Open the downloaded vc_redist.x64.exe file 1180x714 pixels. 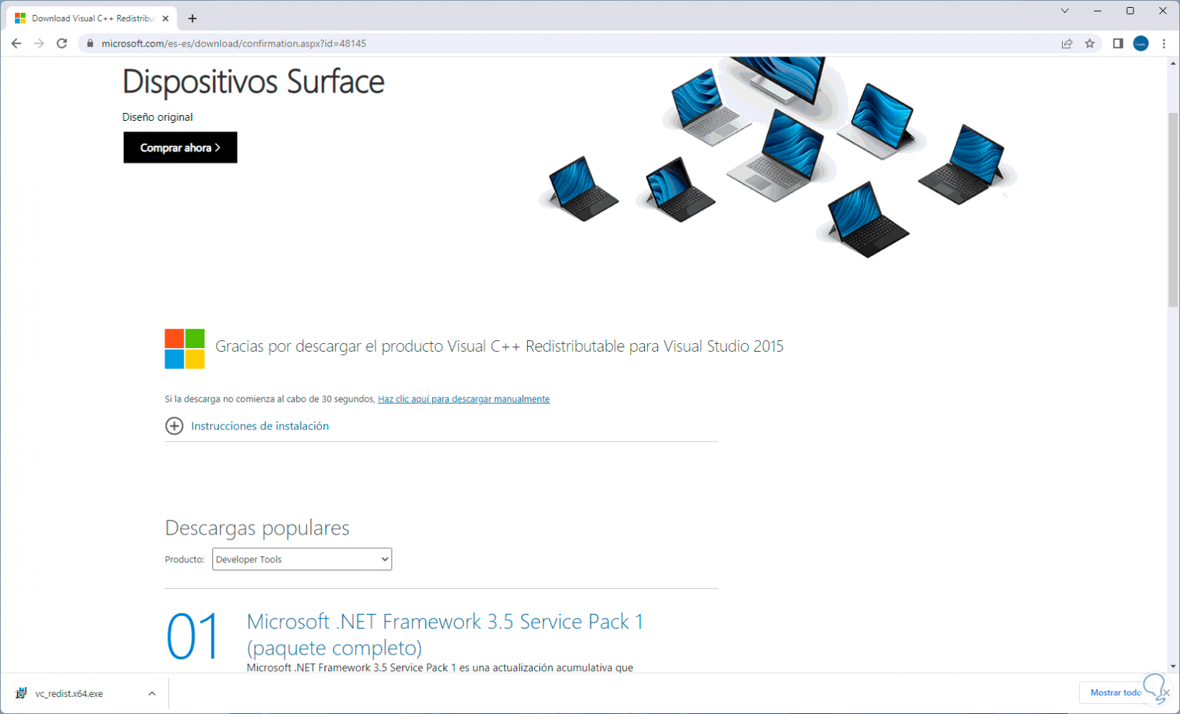69,693
